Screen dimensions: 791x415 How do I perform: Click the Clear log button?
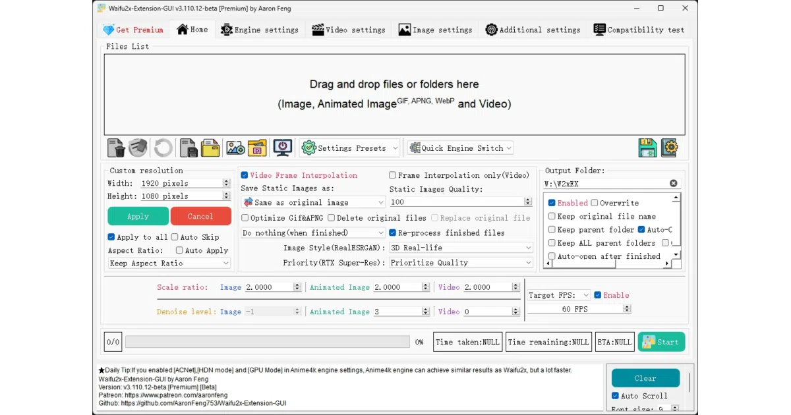click(645, 378)
